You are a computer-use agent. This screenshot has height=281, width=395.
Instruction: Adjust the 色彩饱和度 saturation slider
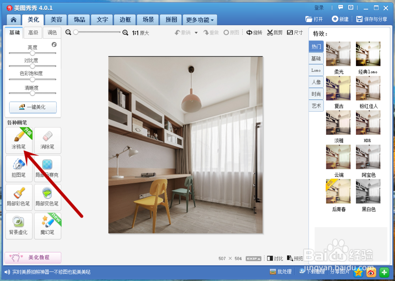(32, 80)
